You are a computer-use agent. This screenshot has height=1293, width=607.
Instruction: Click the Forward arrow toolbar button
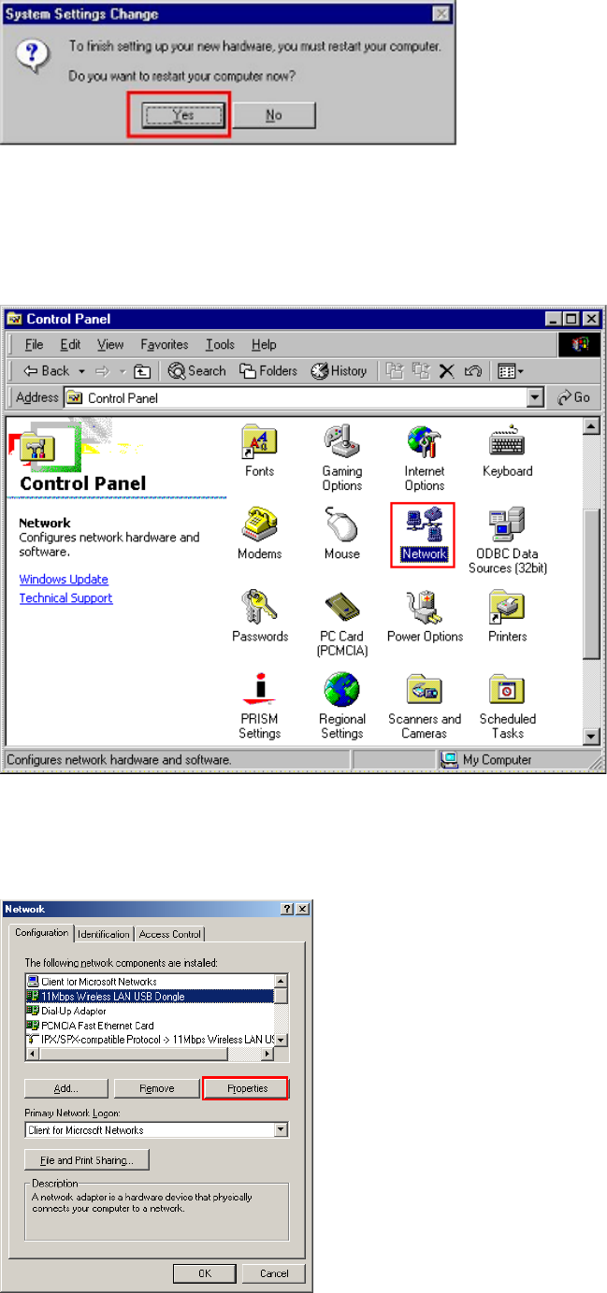(x=101, y=371)
